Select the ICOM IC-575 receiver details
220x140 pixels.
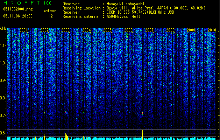coord(140,12)
